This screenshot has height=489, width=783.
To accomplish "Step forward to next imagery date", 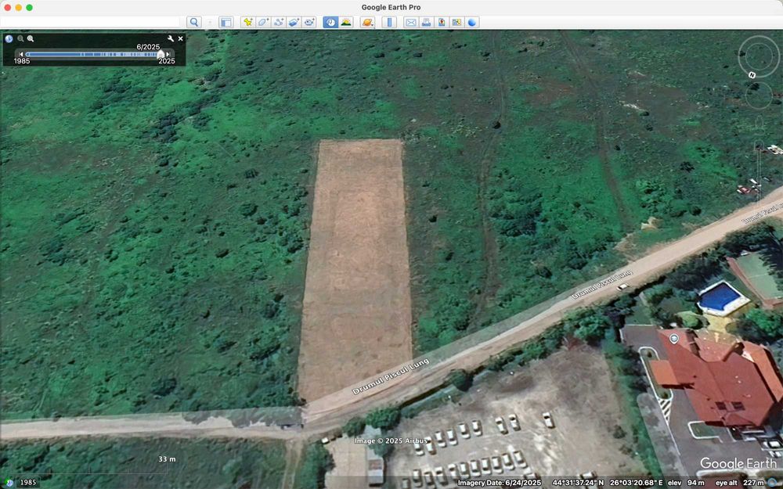I will [x=169, y=54].
